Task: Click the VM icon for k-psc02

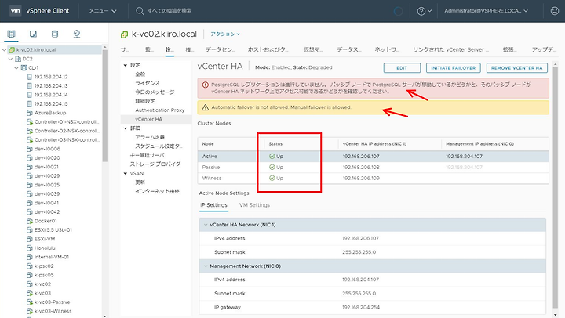Action: coord(30,266)
